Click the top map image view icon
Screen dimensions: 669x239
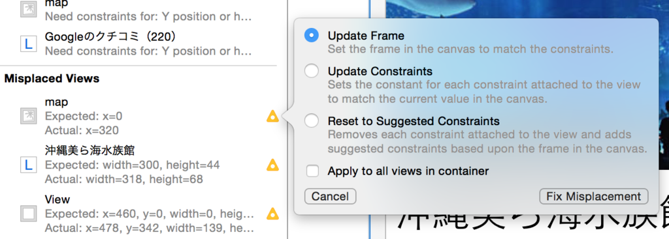pos(29,9)
